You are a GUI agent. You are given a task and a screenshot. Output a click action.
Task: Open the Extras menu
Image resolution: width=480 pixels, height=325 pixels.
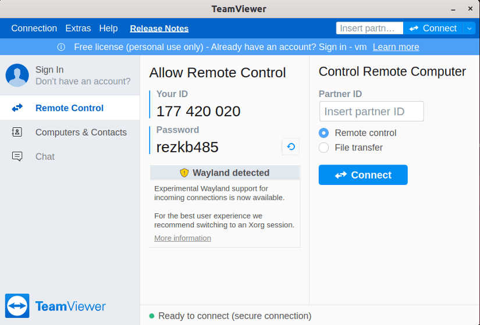tap(78, 28)
